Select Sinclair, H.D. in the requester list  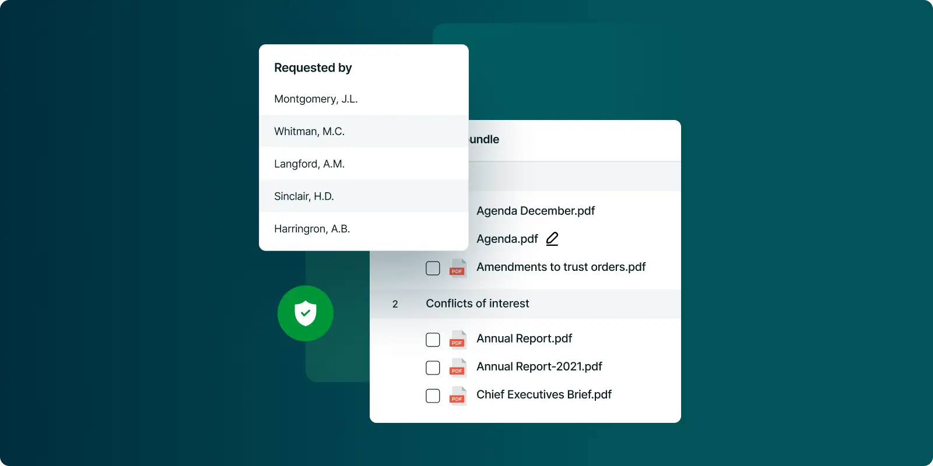tap(364, 196)
